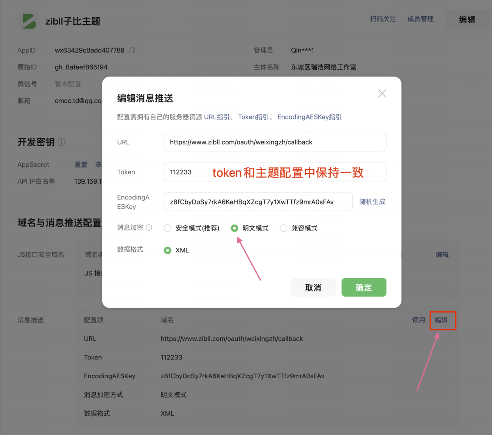Generate a random EncodingAESKey via 随机生成
Screen dimensions: 492x435
(x=372, y=201)
